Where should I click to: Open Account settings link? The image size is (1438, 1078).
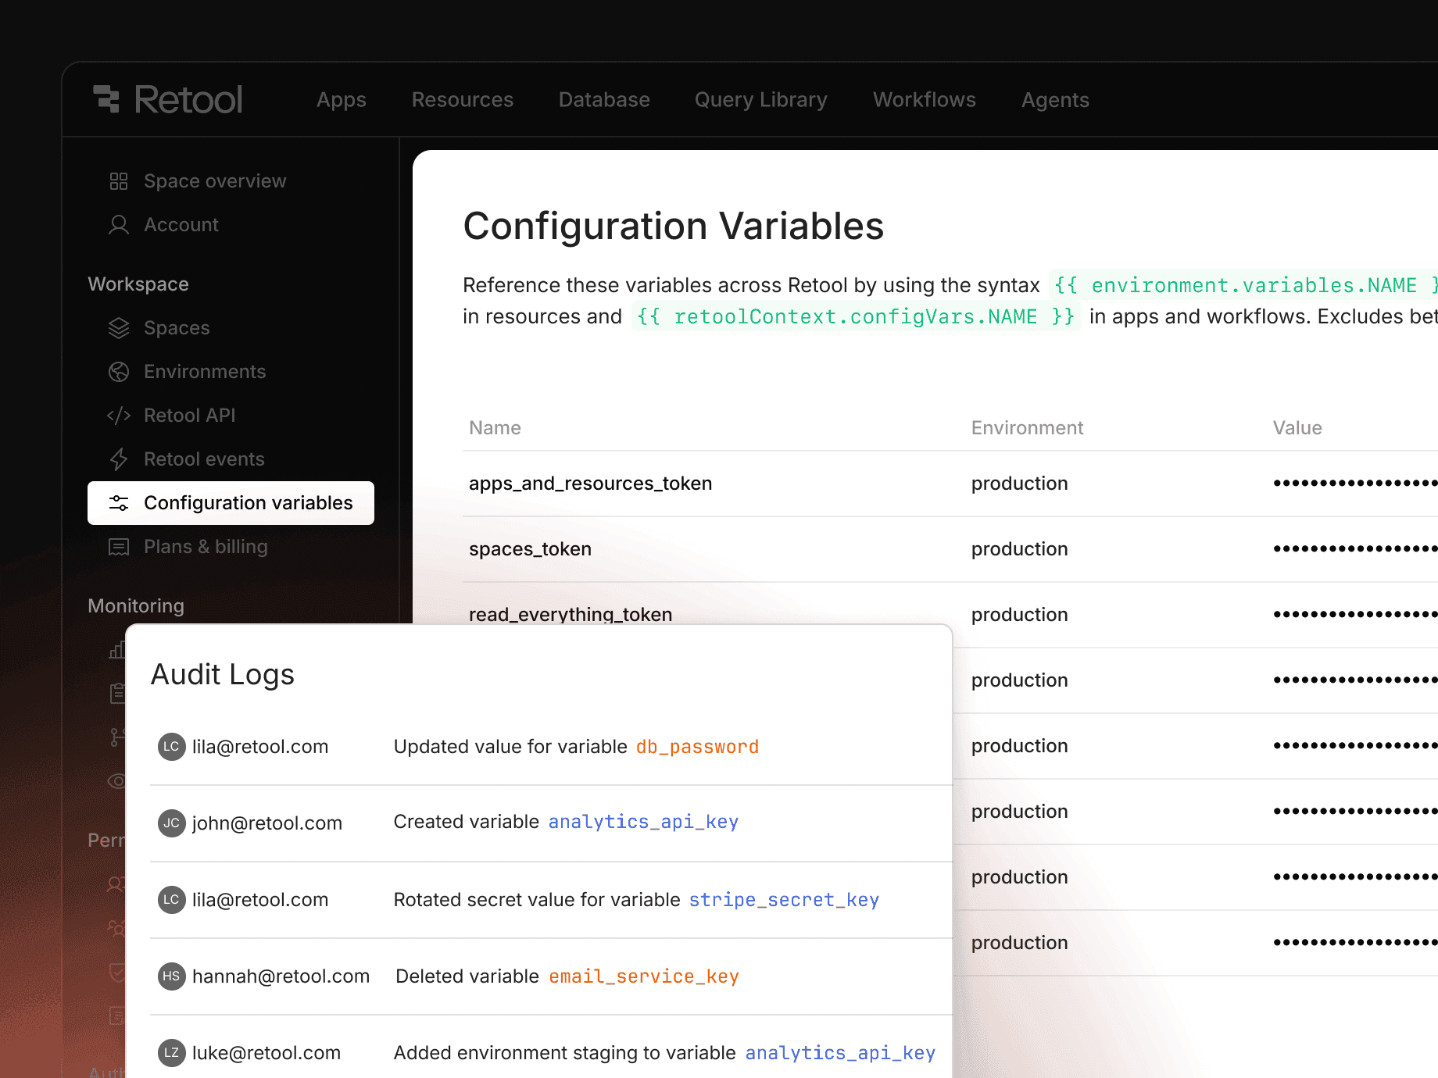(x=181, y=225)
